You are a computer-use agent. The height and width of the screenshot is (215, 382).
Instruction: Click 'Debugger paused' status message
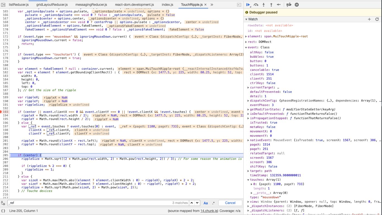pos(263,12)
